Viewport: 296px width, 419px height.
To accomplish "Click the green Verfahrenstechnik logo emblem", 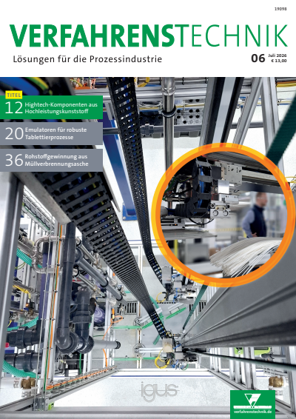I will coord(253,400).
